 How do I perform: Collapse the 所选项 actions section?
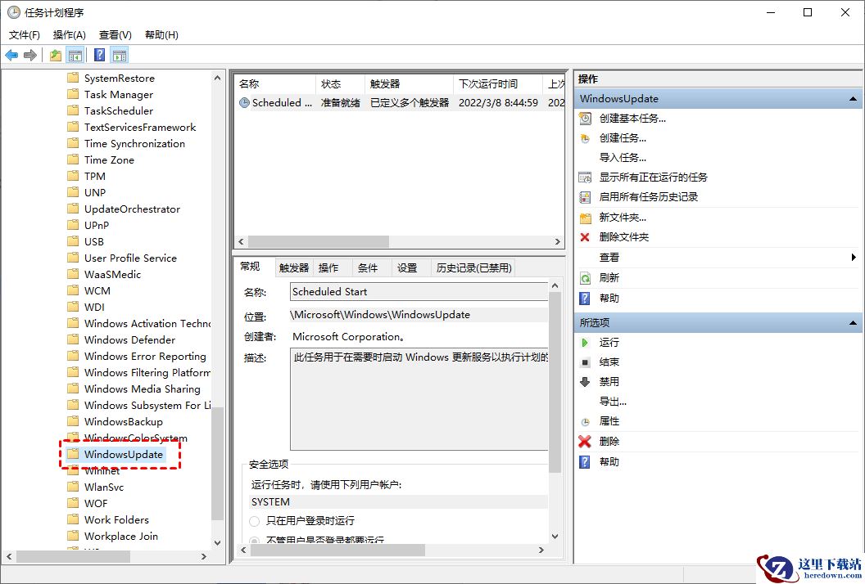[853, 323]
